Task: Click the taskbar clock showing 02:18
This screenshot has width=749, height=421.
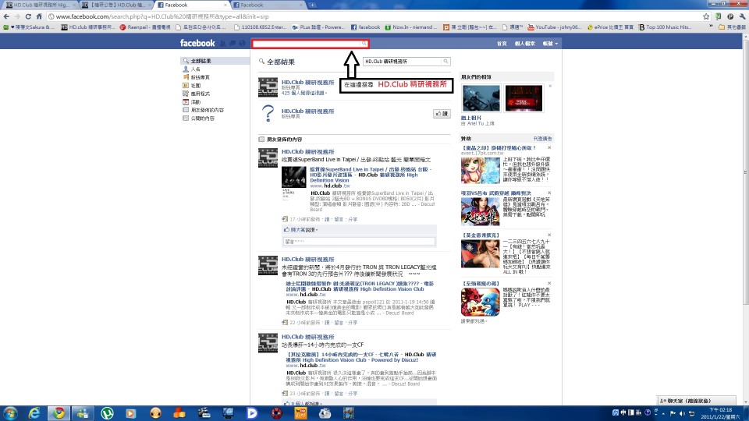Action: [720, 413]
